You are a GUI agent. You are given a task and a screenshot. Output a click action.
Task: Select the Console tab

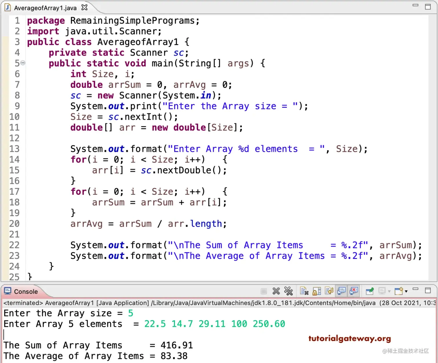(26, 291)
